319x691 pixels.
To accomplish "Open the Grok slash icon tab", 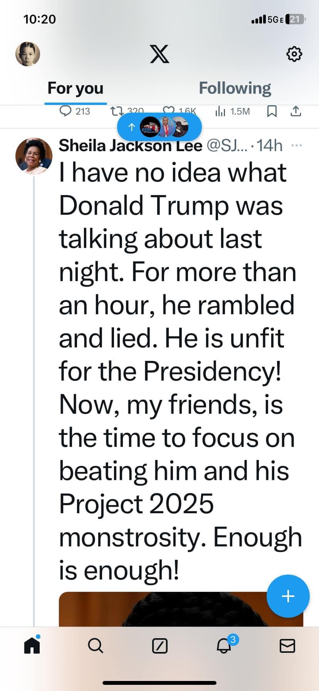I will pyautogui.click(x=159, y=646).
